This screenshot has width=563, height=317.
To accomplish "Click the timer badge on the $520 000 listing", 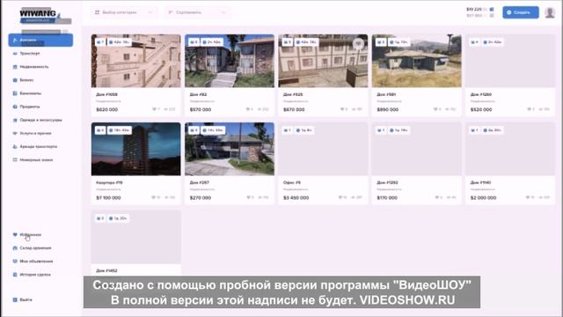I will 493,42.
